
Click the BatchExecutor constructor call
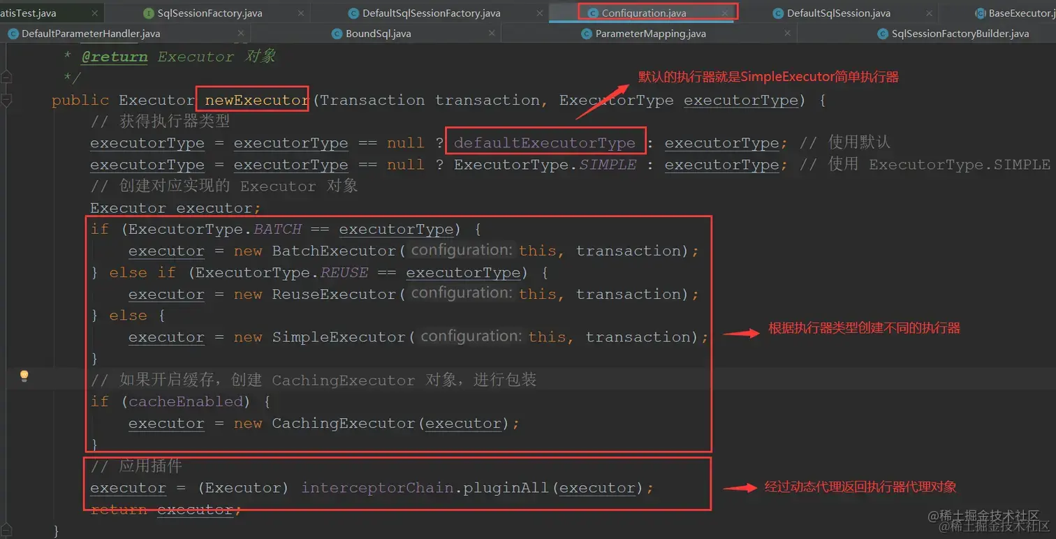334,251
